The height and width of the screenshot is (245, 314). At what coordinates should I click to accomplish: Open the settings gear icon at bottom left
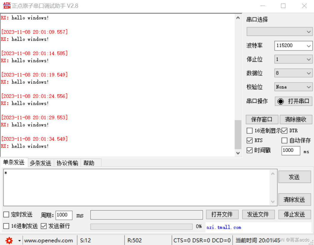coord(9,241)
